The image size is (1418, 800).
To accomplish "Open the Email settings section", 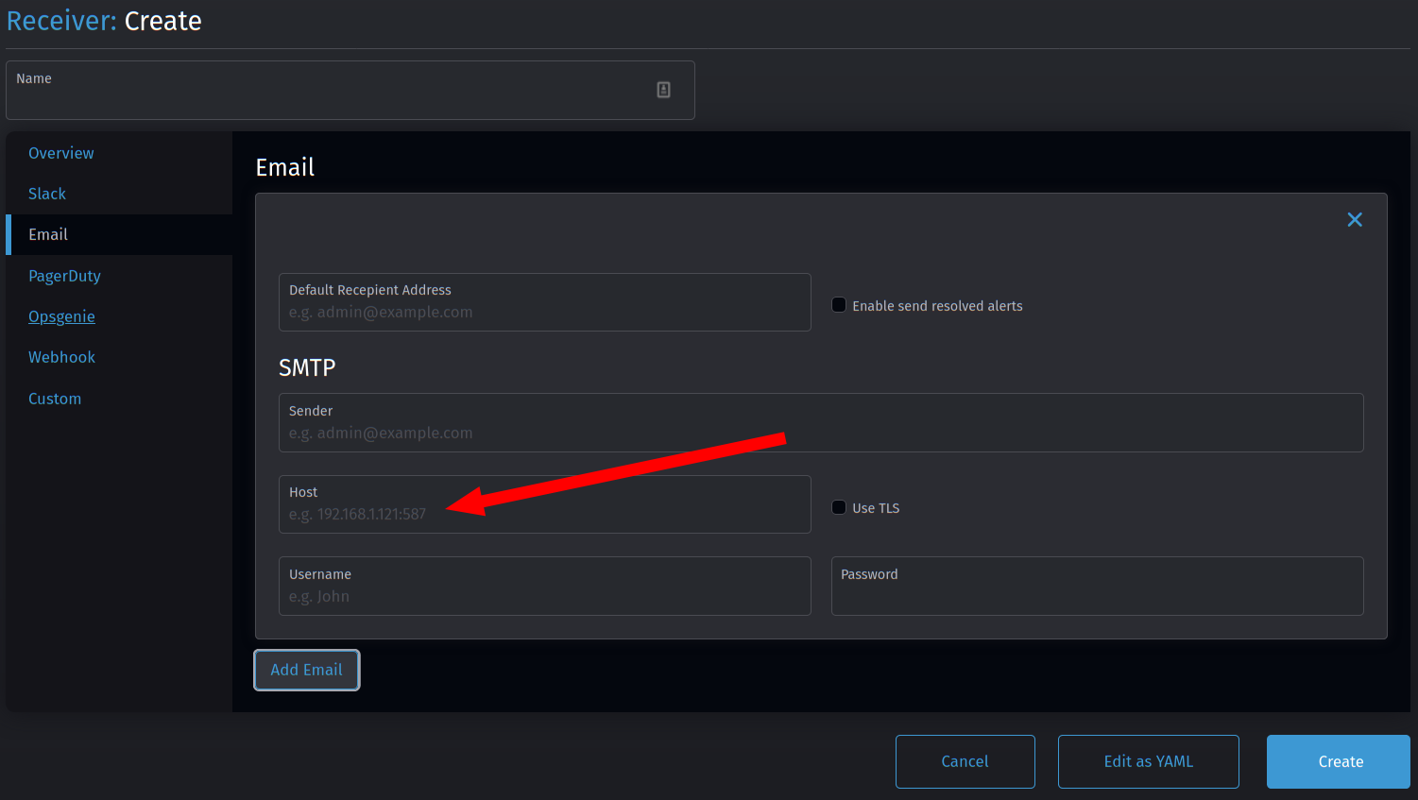I will tap(48, 233).
